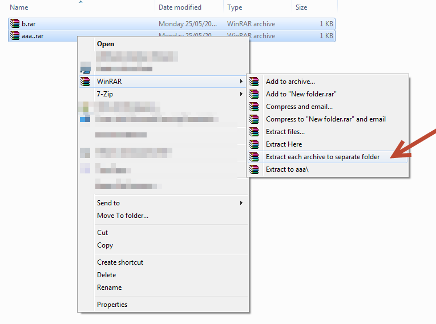Click icon beside Extract to aaa\

(254, 169)
